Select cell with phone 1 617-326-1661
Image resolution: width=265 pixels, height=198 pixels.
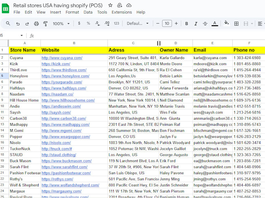pos(249,131)
